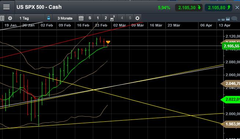Switch to chart layout 4
This screenshot has height=139, width=240.
click(x=122, y=18)
